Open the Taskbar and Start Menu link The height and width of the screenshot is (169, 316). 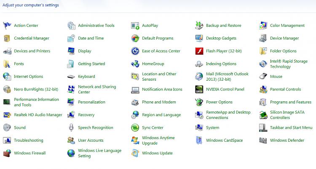coord(291,127)
